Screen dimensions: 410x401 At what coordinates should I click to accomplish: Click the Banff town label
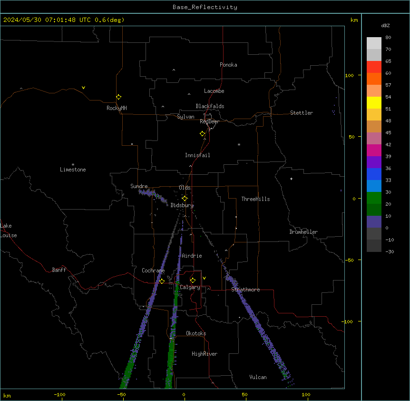click(x=59, y=270)
